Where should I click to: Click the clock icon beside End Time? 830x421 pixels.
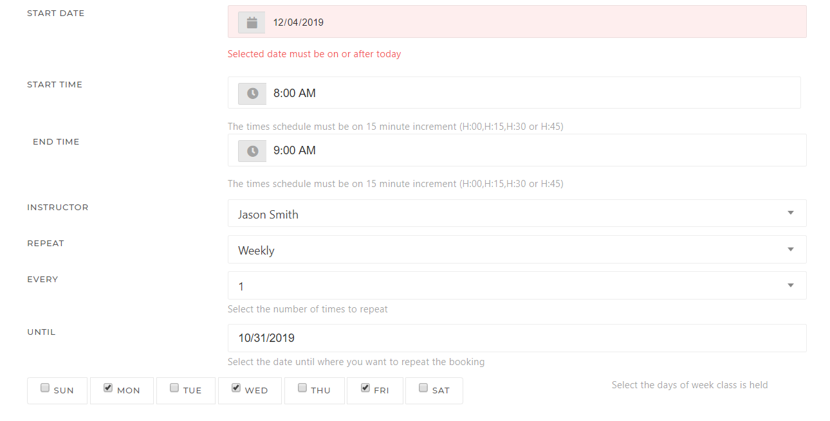coord(252,151)
